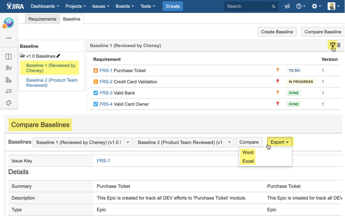Image resolution: width=345 pixels, height=216 pixels.
Task: Open the notifications megaphone icon
Action: click(x=287, y=6)
